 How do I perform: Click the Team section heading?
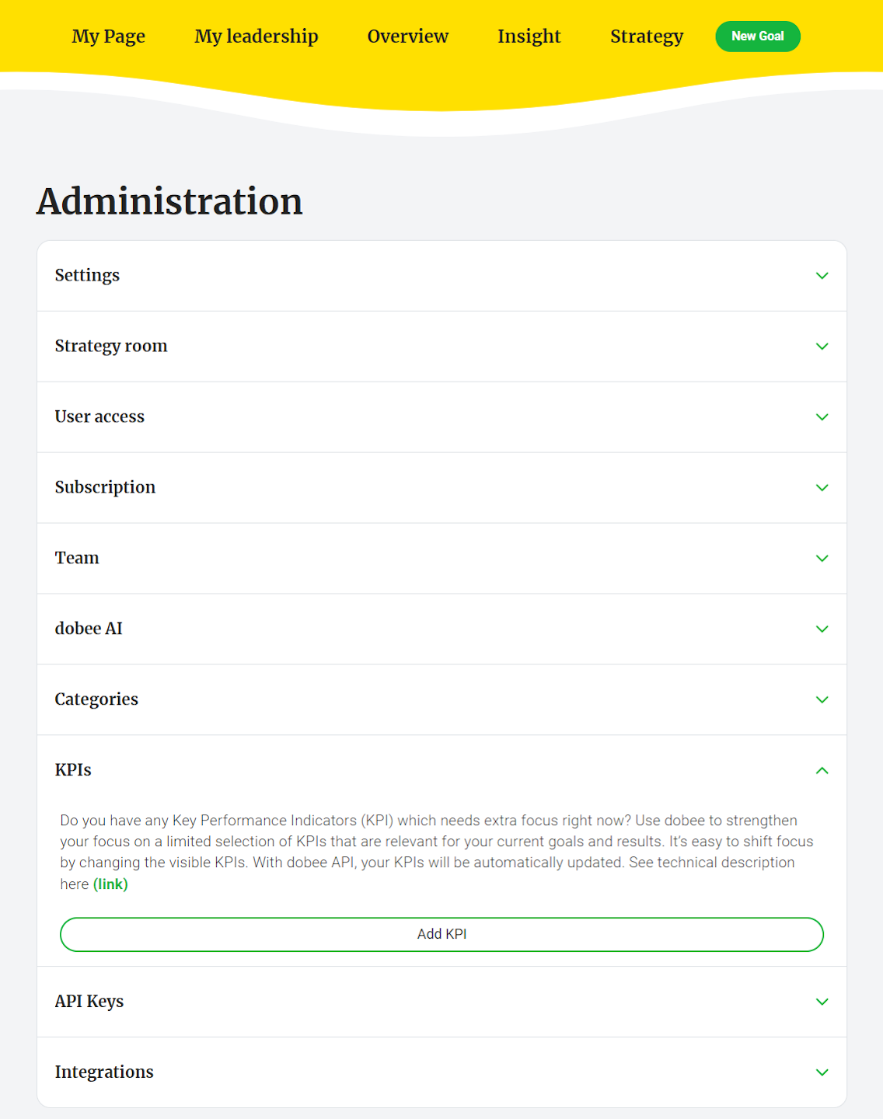pyautogui.click(x=77, y=558)
